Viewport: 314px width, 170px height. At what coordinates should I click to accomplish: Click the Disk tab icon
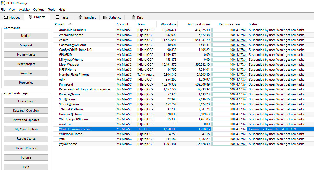(133, 17)
